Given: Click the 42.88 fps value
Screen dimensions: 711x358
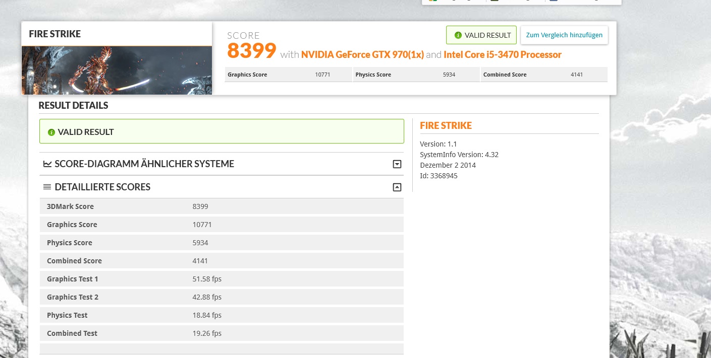Looking at the screenshot, I should click(207, 297).
